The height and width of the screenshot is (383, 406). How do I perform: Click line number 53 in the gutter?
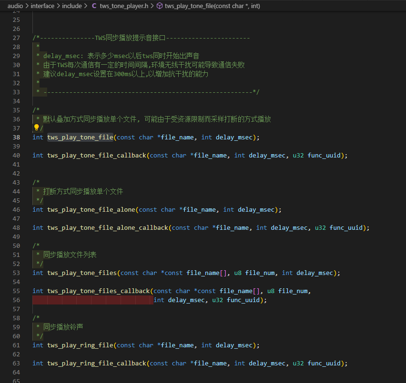tap(16, 273)
